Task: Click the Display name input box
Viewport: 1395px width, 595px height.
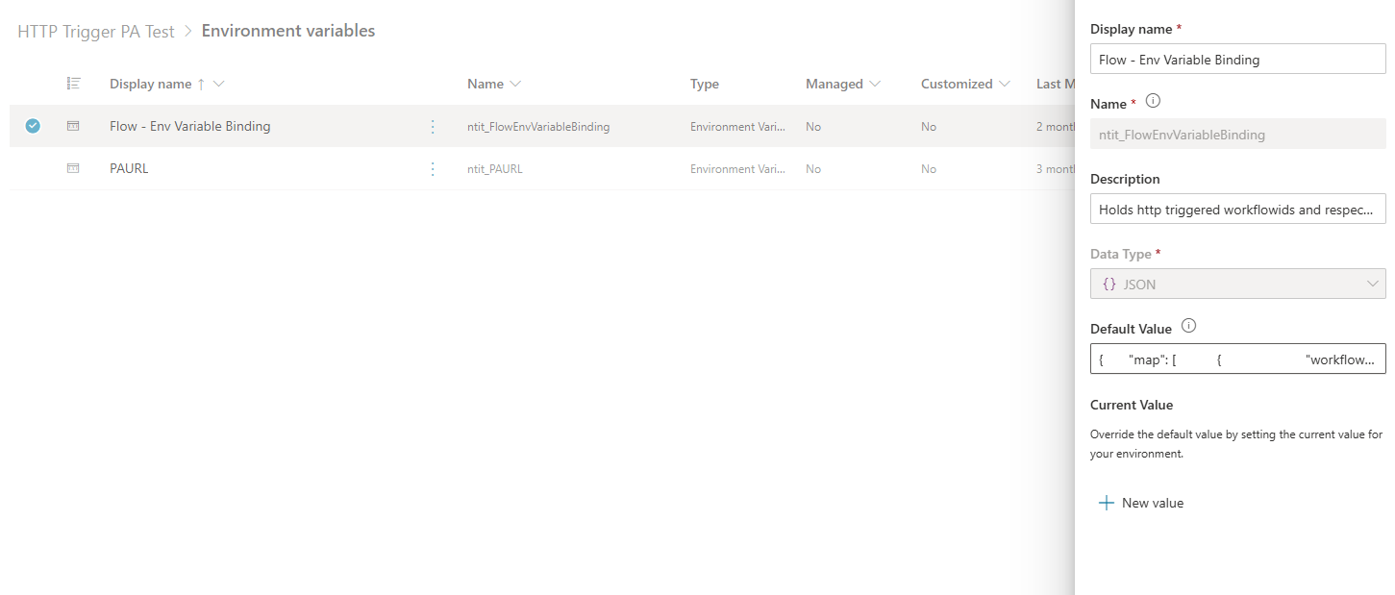Action: (x=1237, y=59)
